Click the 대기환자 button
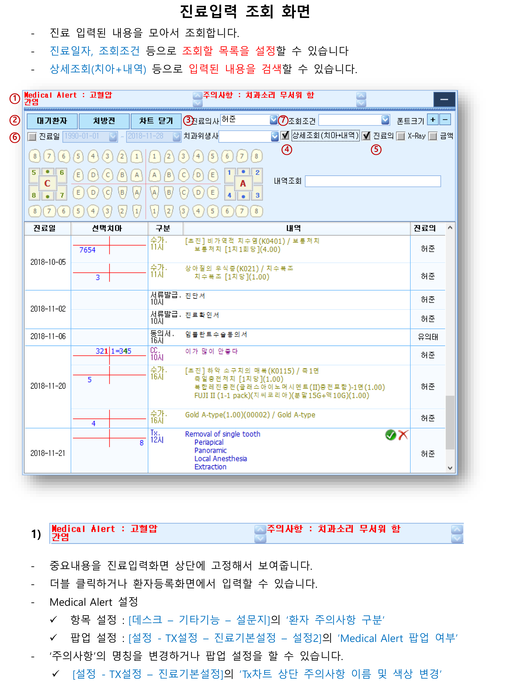Viewport: 531px width, 683px height. point(52,121)
